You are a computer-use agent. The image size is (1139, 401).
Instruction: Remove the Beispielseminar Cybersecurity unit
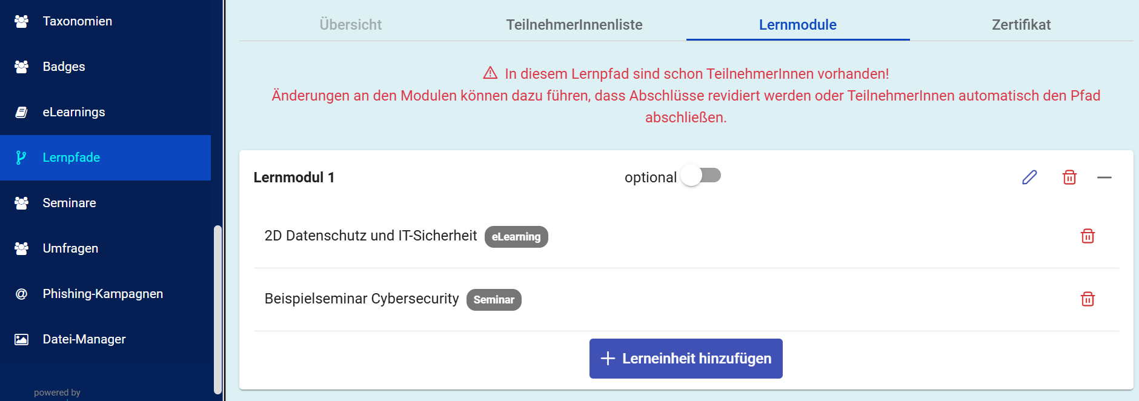(1088, 299)
